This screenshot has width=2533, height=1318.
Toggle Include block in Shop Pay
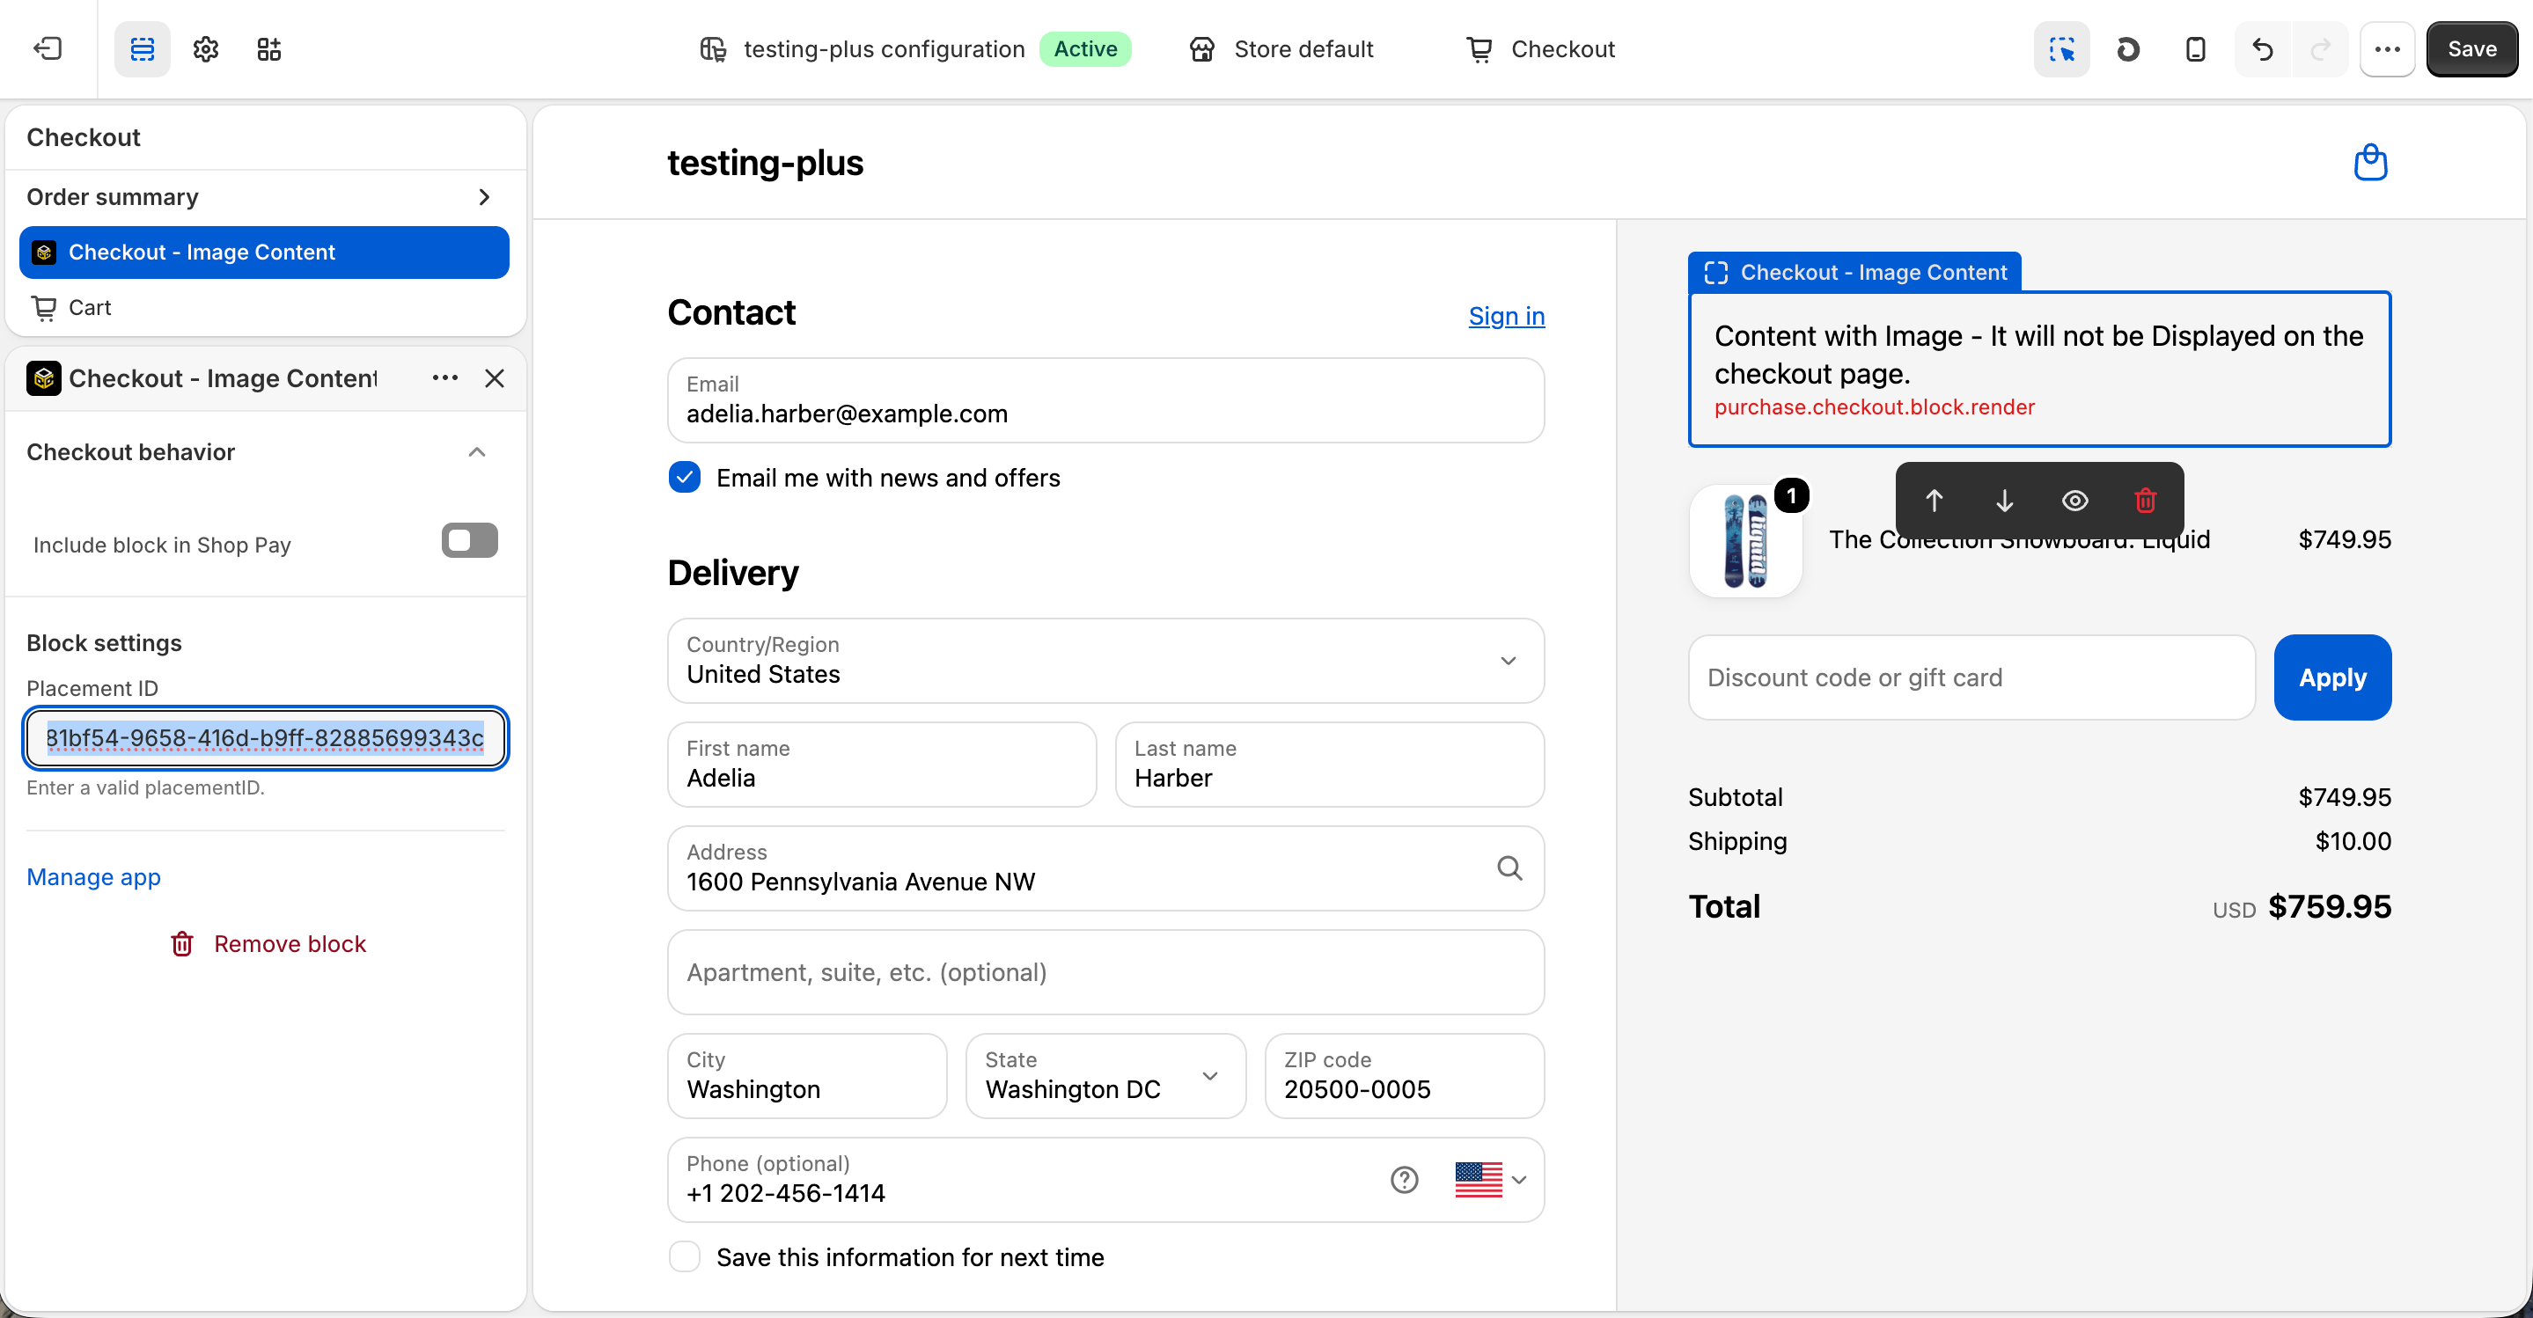click(x=469, y=540)
